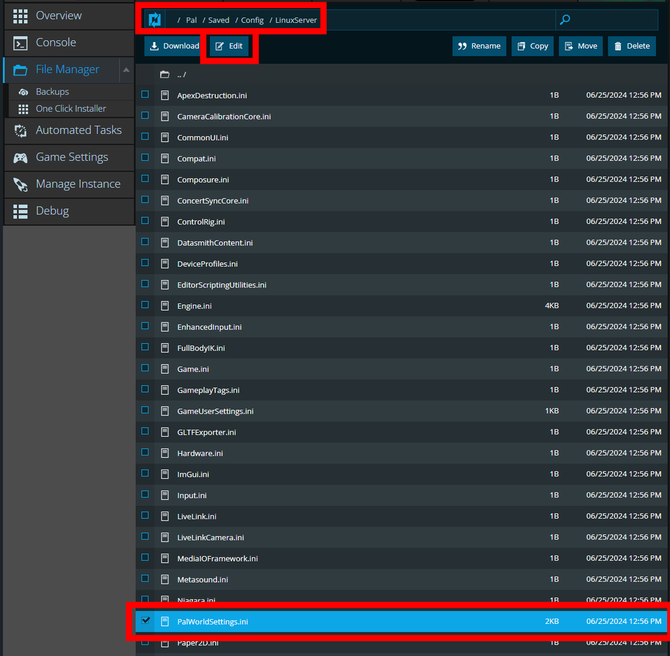The image size is (670, 656).
Task: Click the search magnifier icon
Action: click(x=565, y=19)
